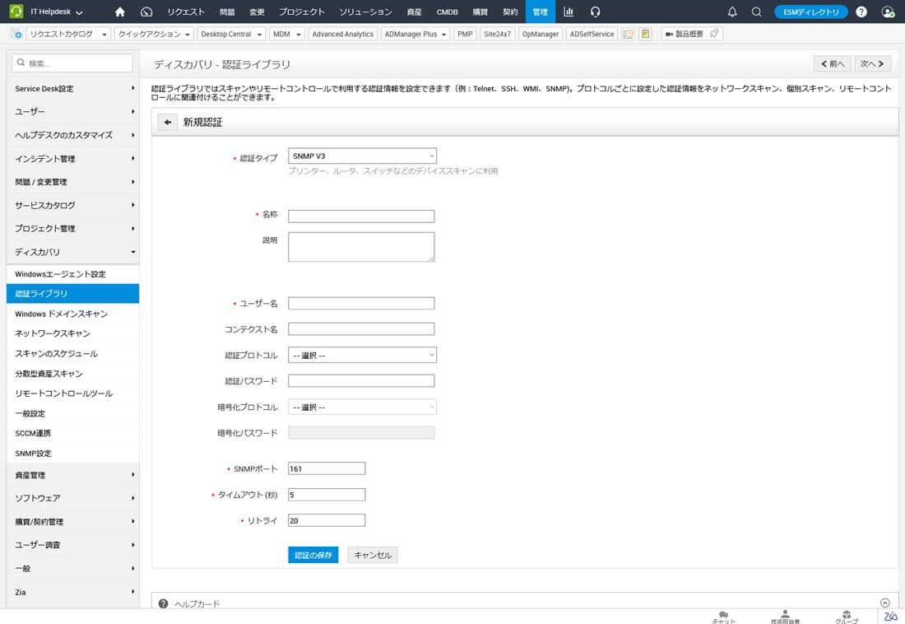Viewport: 905px width, 624px height.
Task: Open the チャット icon in the bottom bar
Action: point(723,617)
